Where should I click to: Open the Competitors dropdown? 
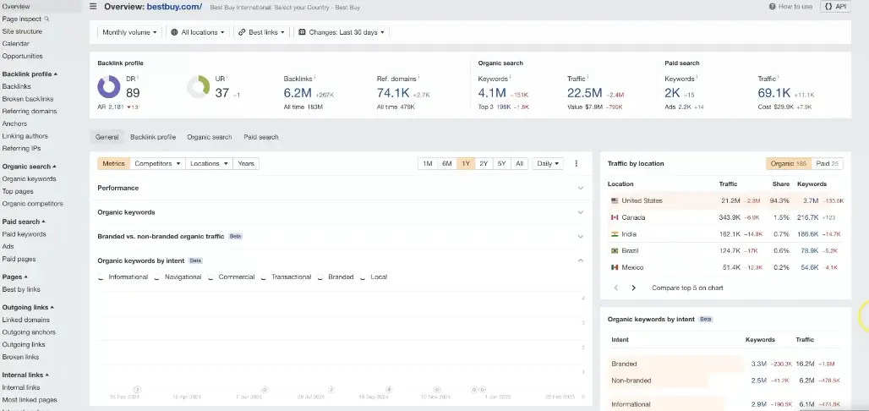tap(158, 163)
